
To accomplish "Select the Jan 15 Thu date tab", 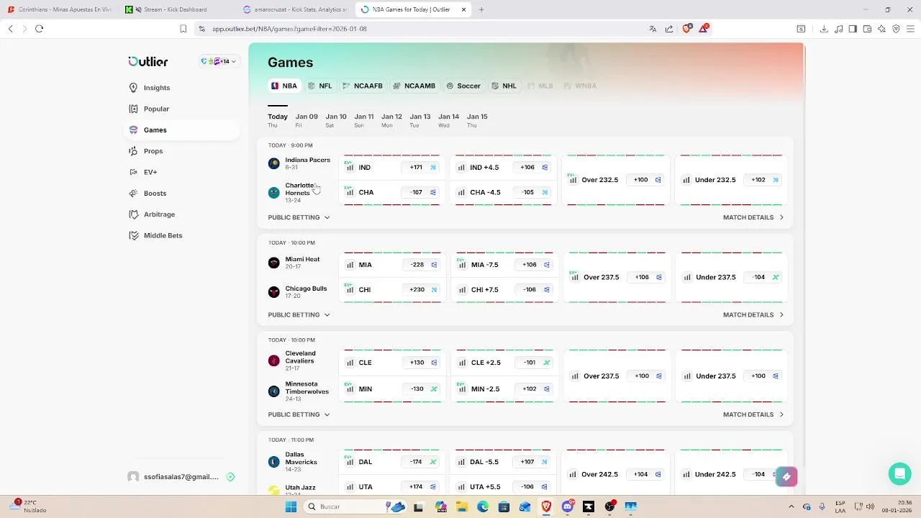I will [x=477, y=120].
